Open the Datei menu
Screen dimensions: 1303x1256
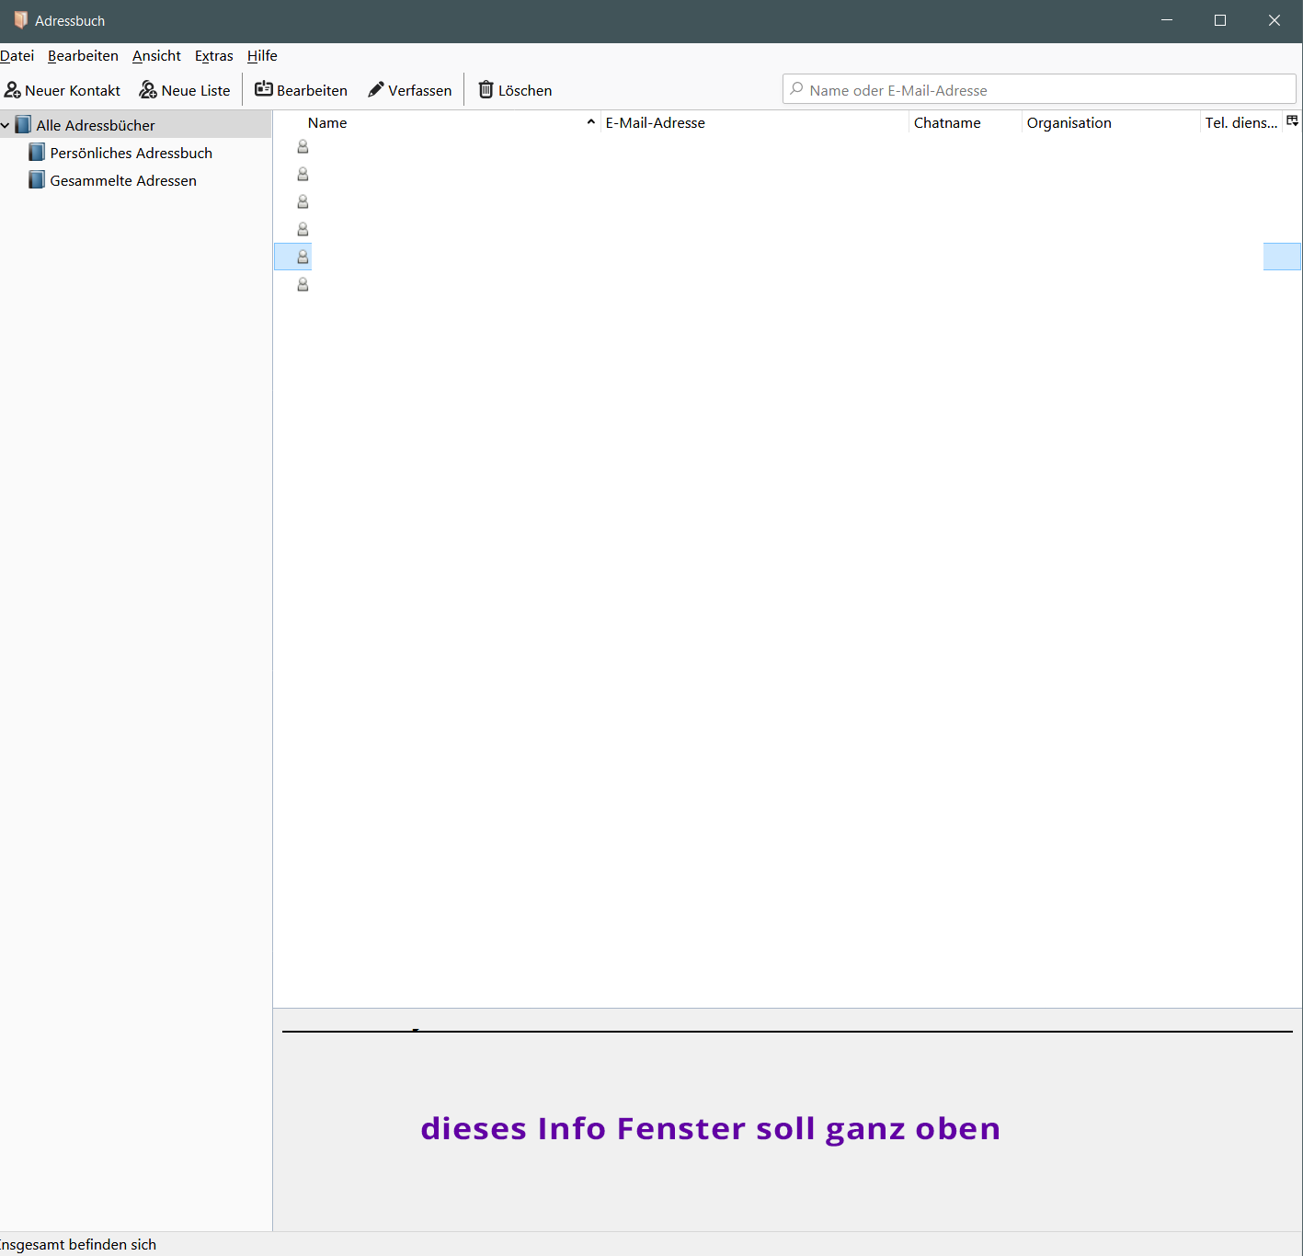tap(17, 56)
